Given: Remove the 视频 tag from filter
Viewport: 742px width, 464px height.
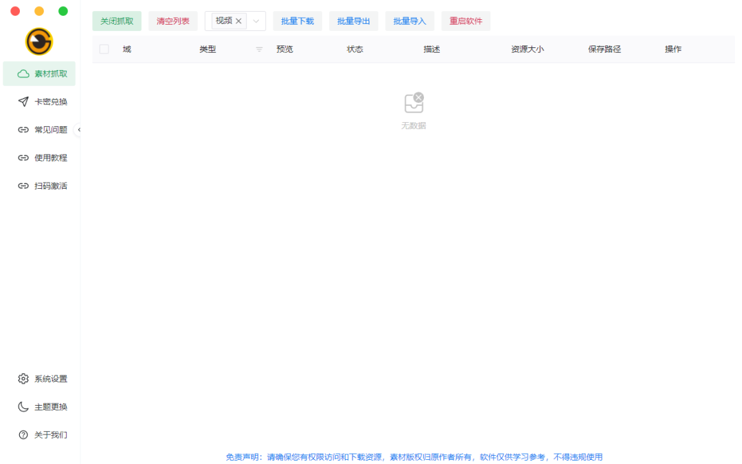Looking at the screenshot, I should tap(239, 21).
